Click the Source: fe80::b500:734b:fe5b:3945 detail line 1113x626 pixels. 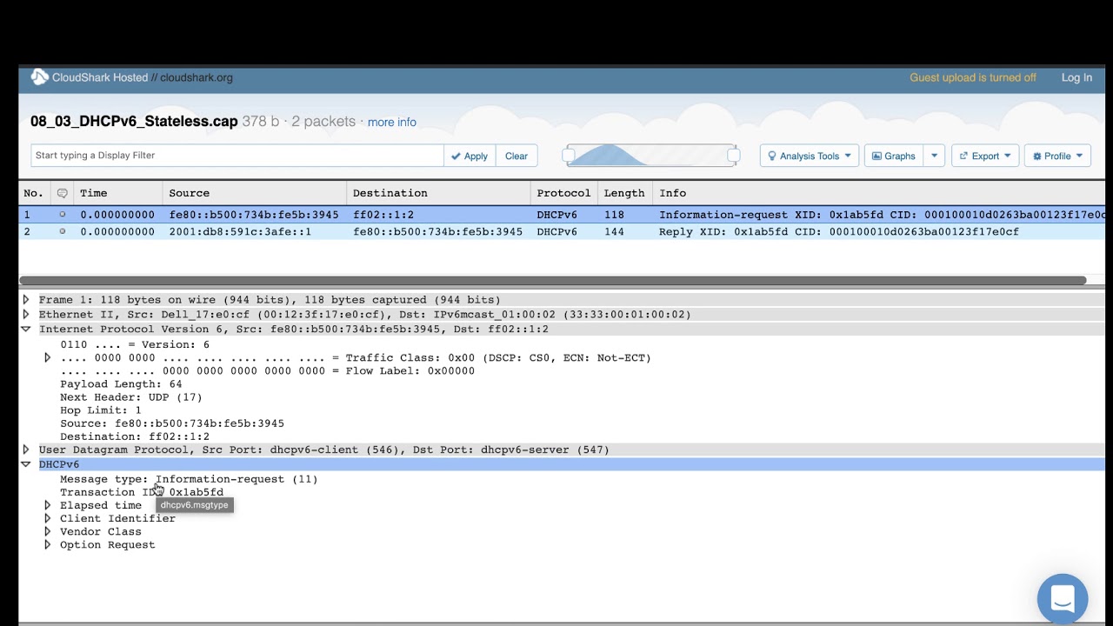(x=172, y=423)
